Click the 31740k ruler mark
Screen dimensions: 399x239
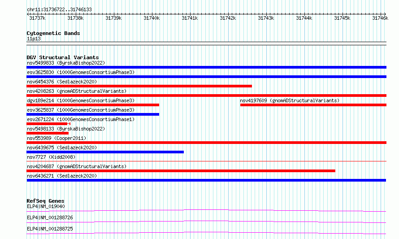tap(152, 18)
